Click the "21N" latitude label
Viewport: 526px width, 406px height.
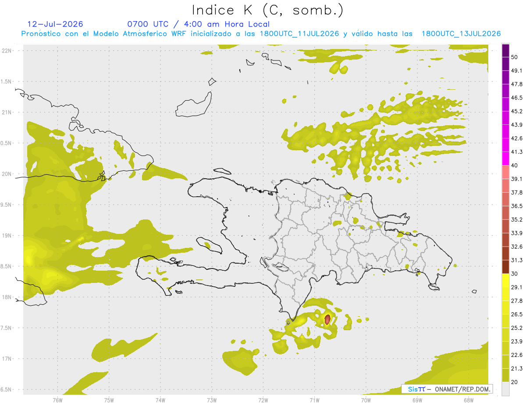[7, 112]
